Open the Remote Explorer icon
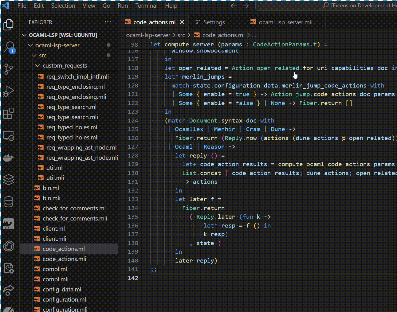 click(x=9, y=135)
